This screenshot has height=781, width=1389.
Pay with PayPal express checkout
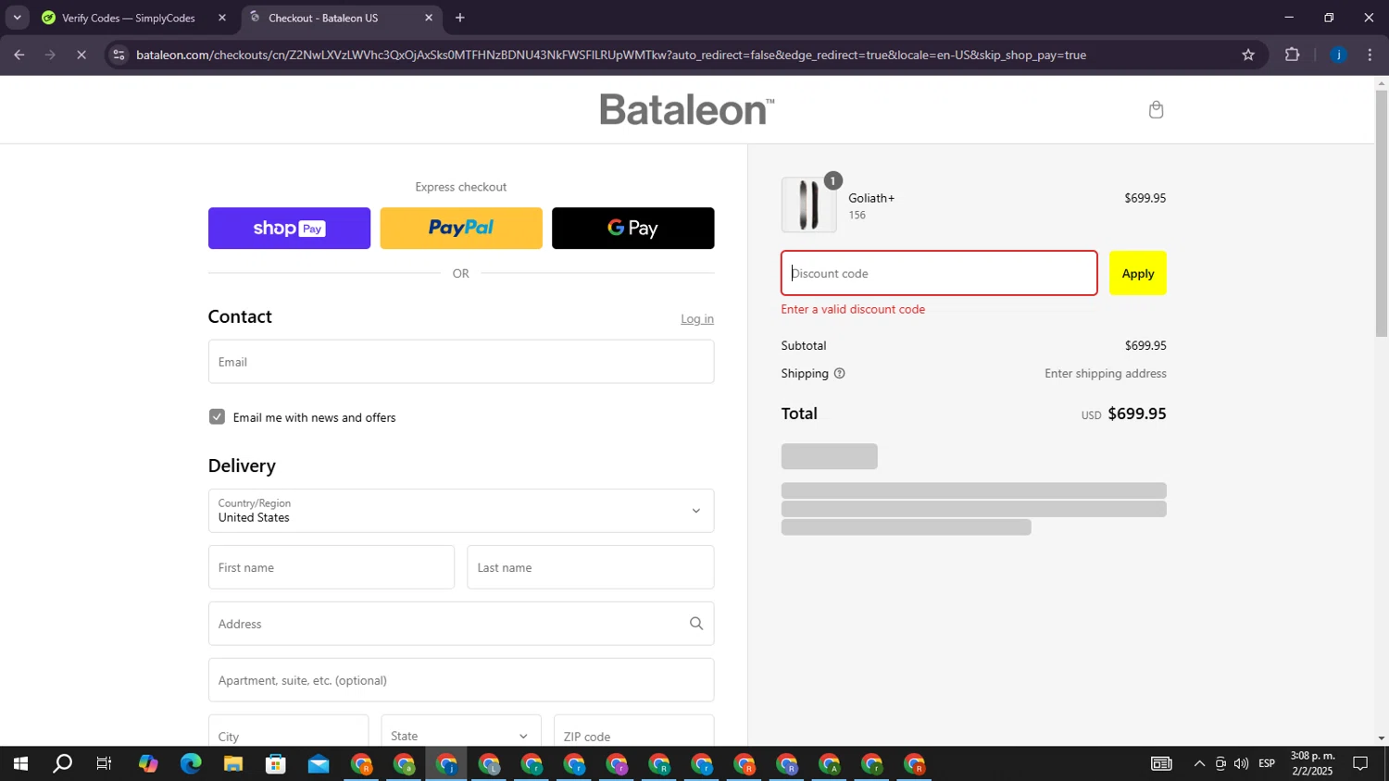461,228
